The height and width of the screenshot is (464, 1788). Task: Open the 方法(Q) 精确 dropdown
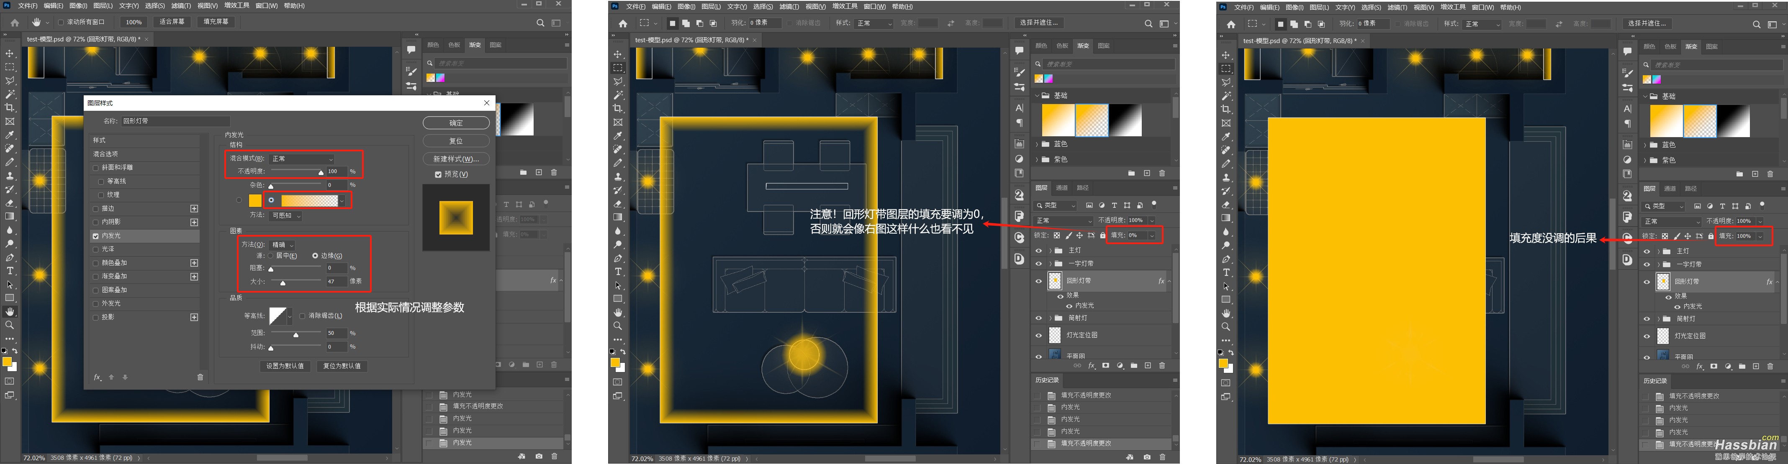pyautogui.click(x=283, y=245)
